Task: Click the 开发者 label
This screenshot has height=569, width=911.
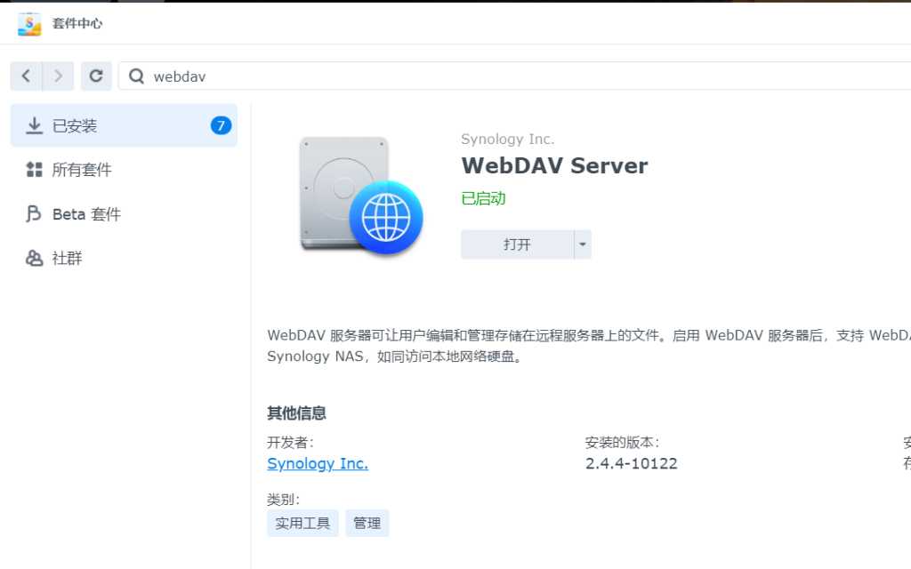Action: click(291, 443)
